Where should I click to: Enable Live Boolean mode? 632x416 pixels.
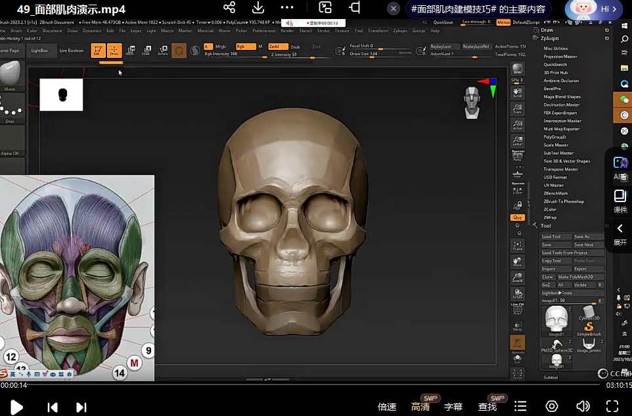click(x=71, y=50)
